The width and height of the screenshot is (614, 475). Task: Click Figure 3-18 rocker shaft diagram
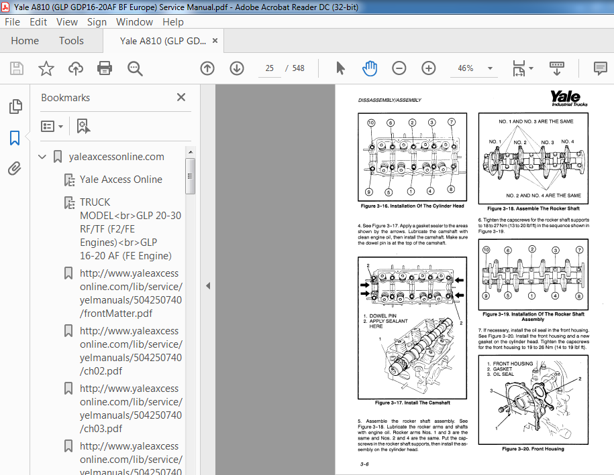(x=533, y=158)
